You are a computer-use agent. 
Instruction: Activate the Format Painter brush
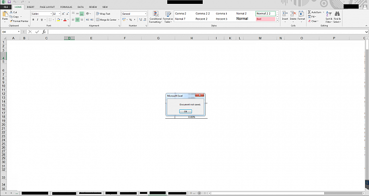tap(19, 21)
